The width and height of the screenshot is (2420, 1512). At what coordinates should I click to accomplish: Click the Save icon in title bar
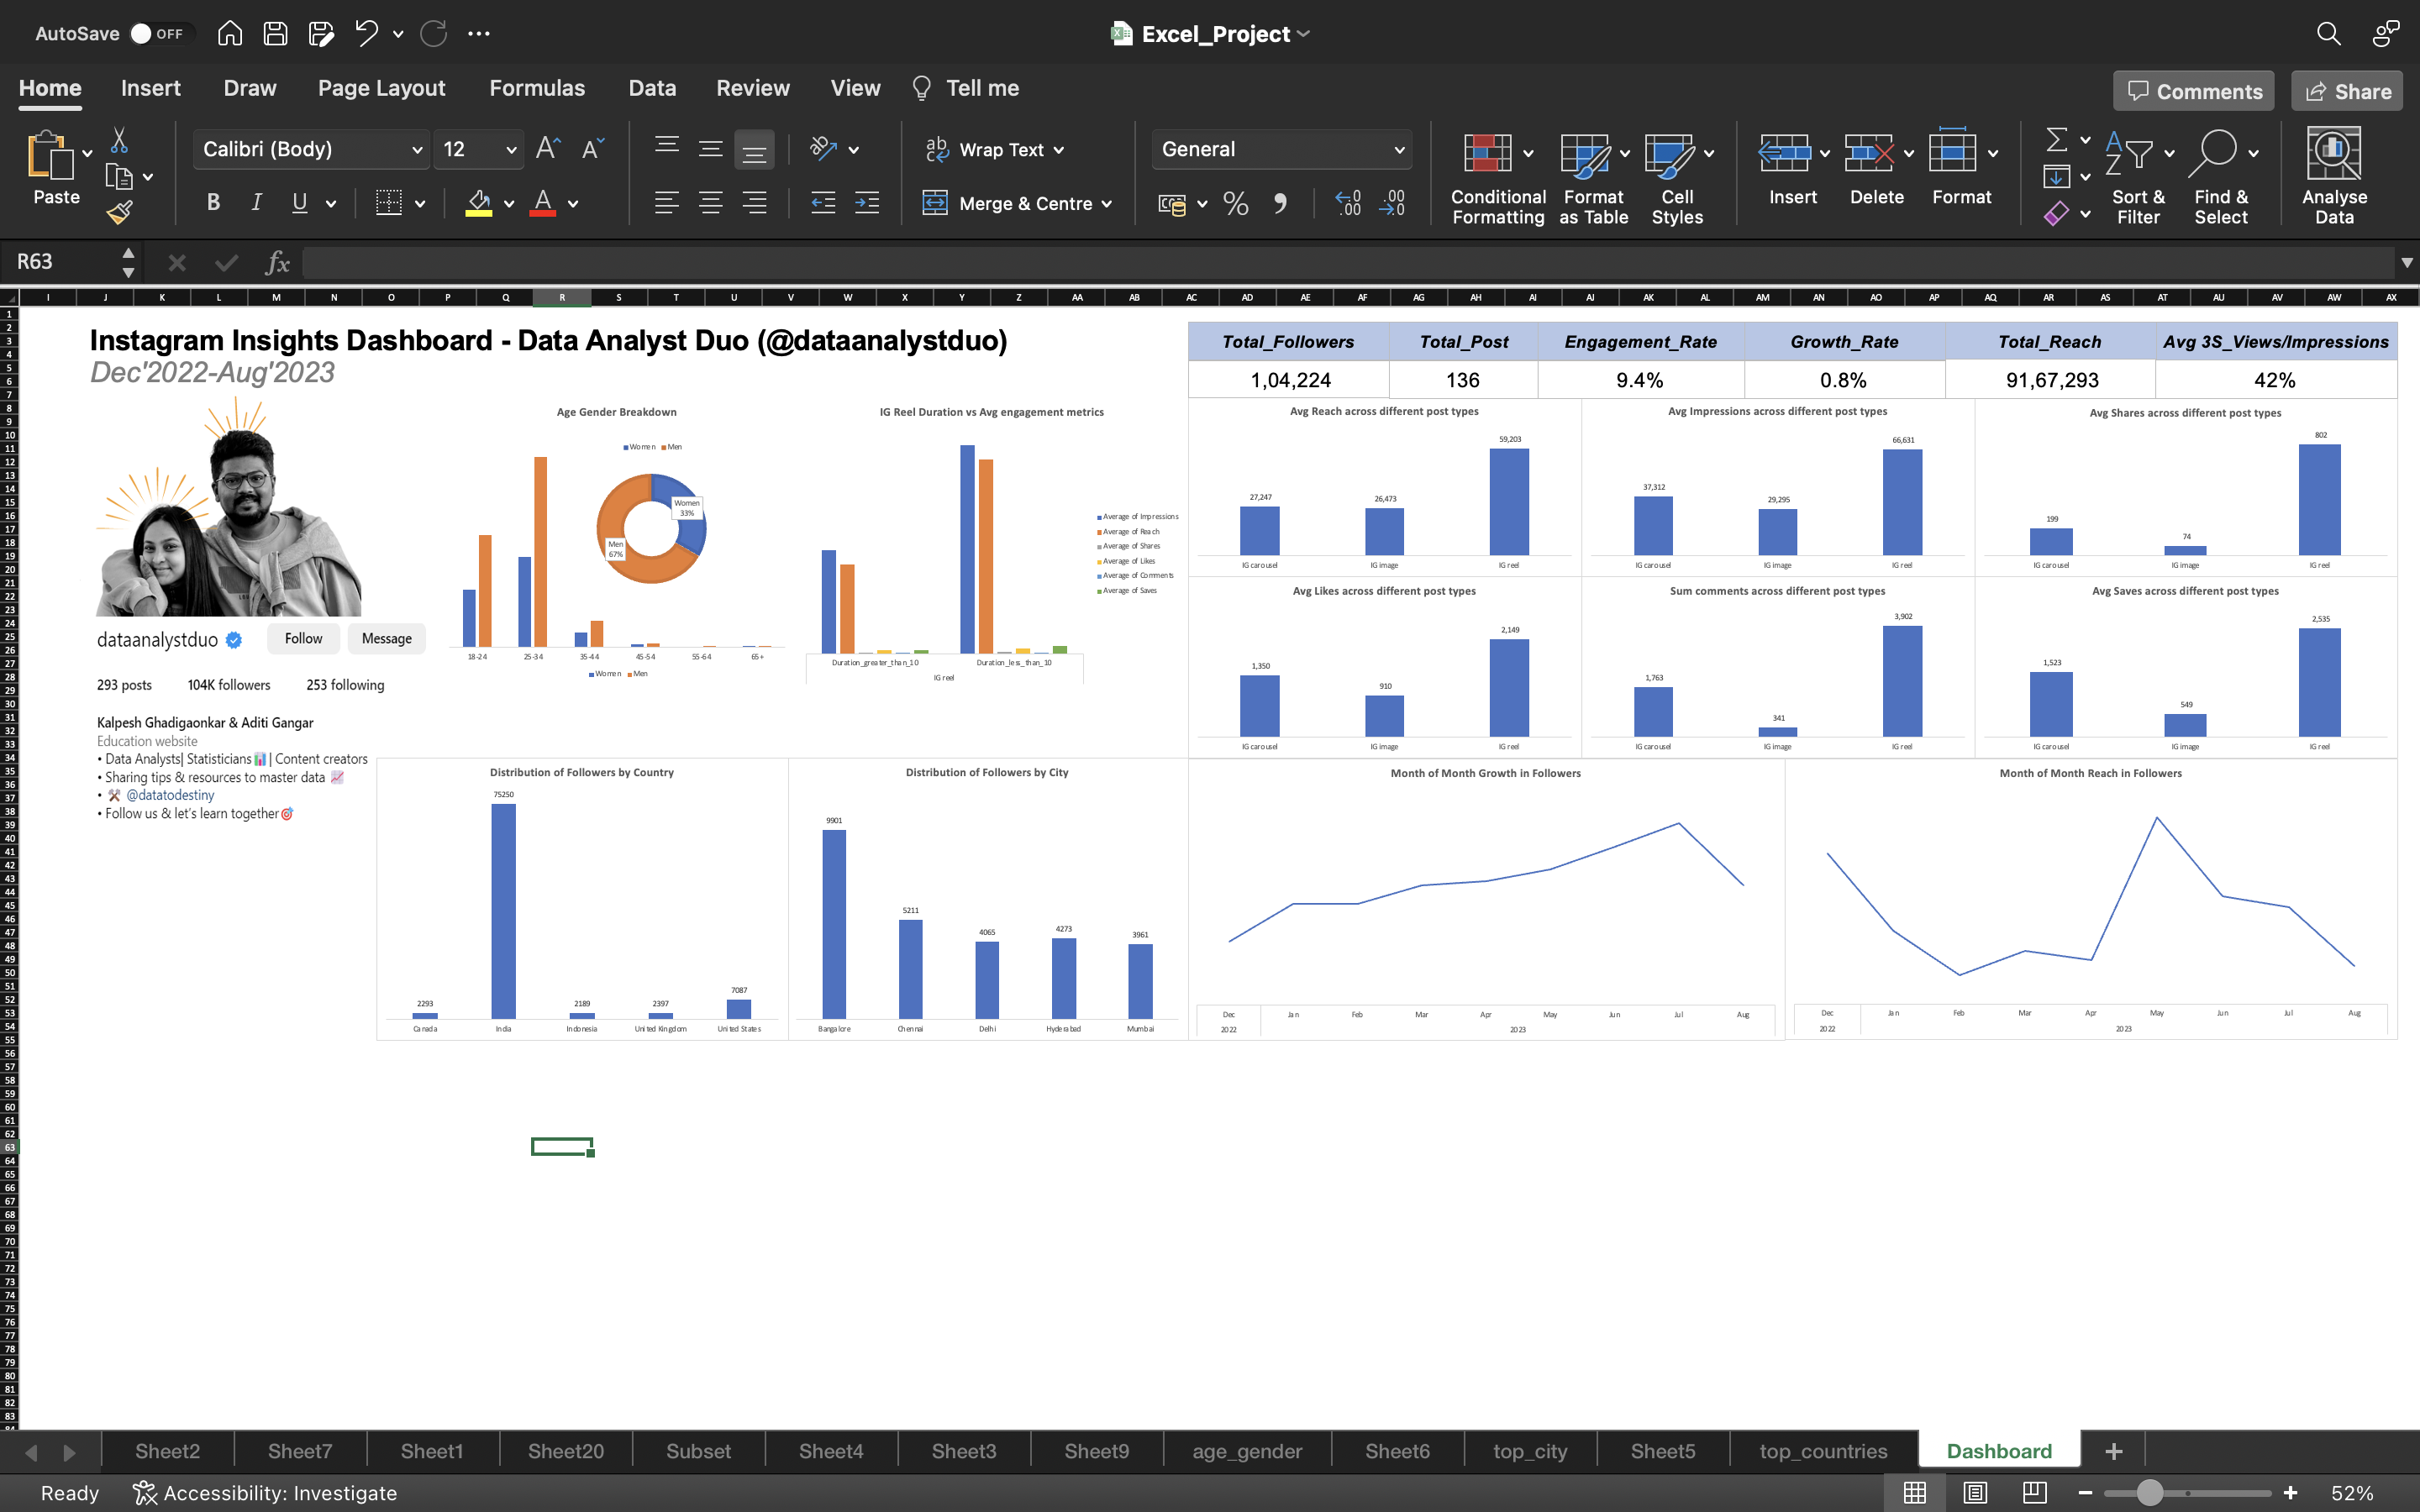click(275, 33)
